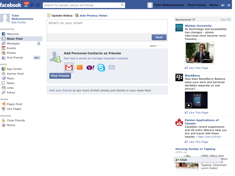
Task: Click the 20+ Find Friends badge
Action: (37, 58)
